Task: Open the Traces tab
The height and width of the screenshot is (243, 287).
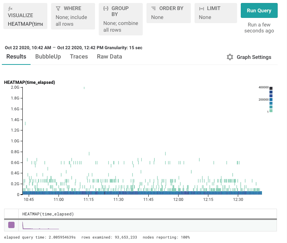Action: pos(79,57)
